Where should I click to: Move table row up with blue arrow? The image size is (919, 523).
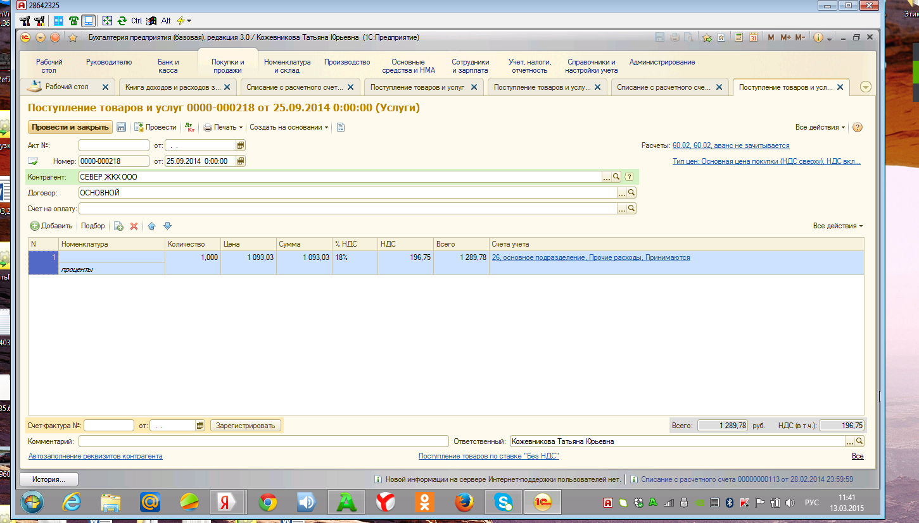click(151, 226)
